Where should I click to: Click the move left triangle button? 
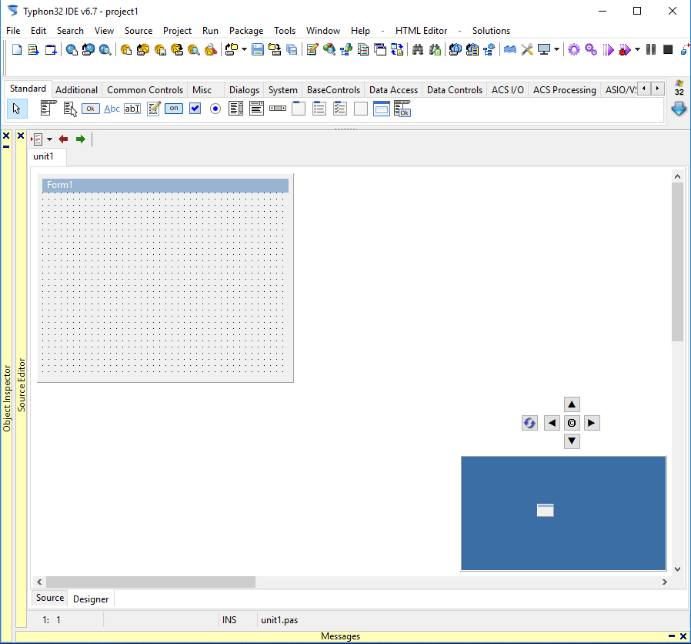[x=552, y=423]
